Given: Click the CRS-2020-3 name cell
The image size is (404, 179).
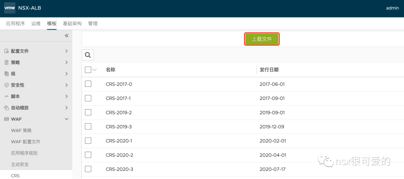Looking at the screenshot, I should click(119, 169).
